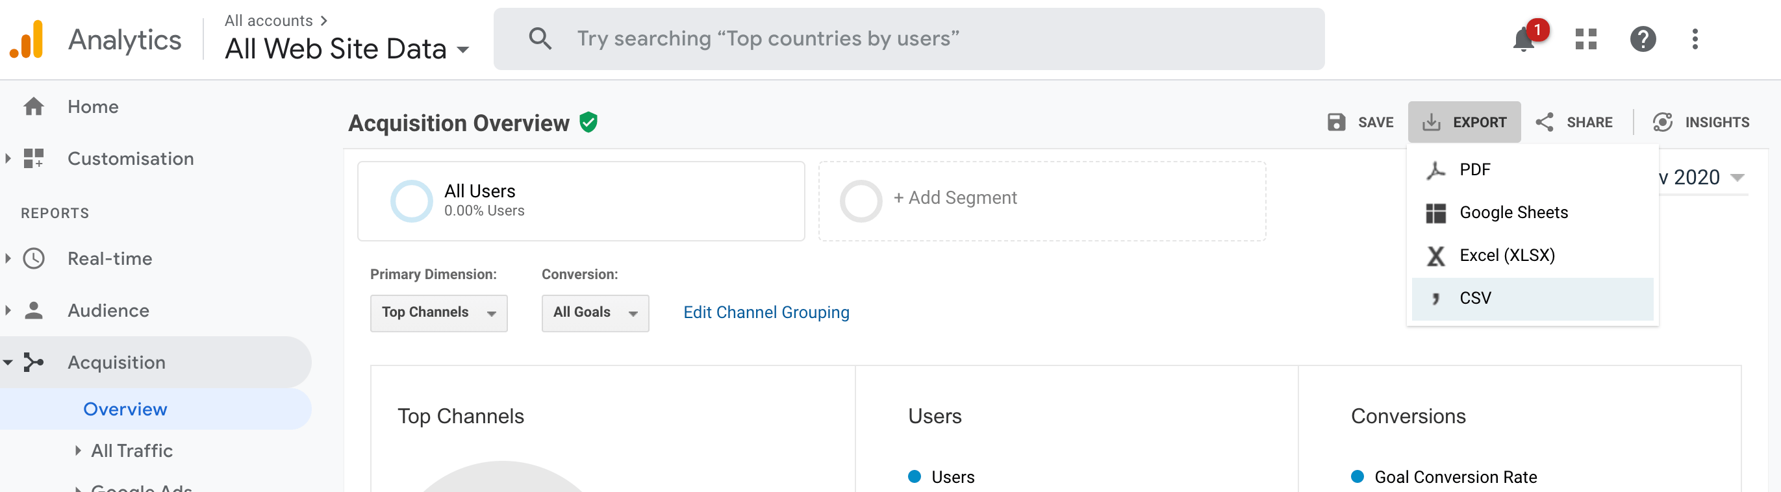Click into the Analytics search field
The image size is (1781, 492).
pos(909,39)
